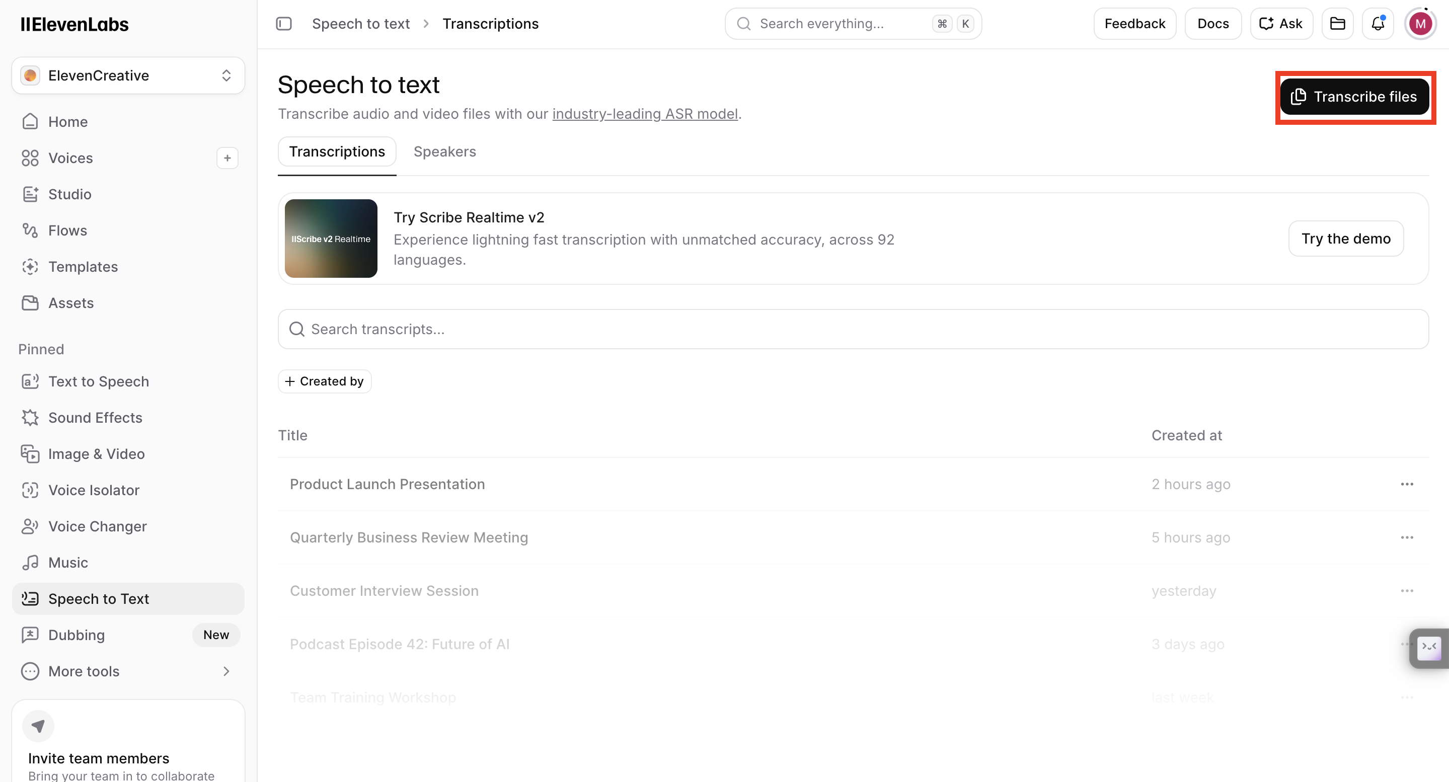Open Assets in sidebar

click(128, 302)
